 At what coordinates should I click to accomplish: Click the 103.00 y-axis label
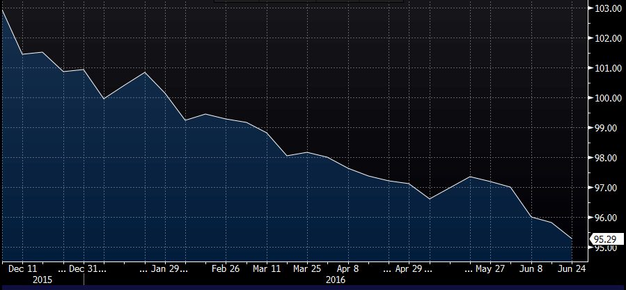[607, 8]
